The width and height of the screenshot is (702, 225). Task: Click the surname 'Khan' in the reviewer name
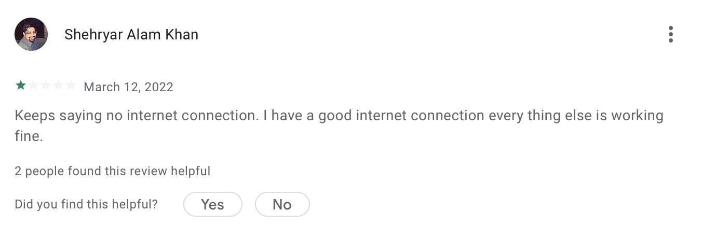pos(181,35)
